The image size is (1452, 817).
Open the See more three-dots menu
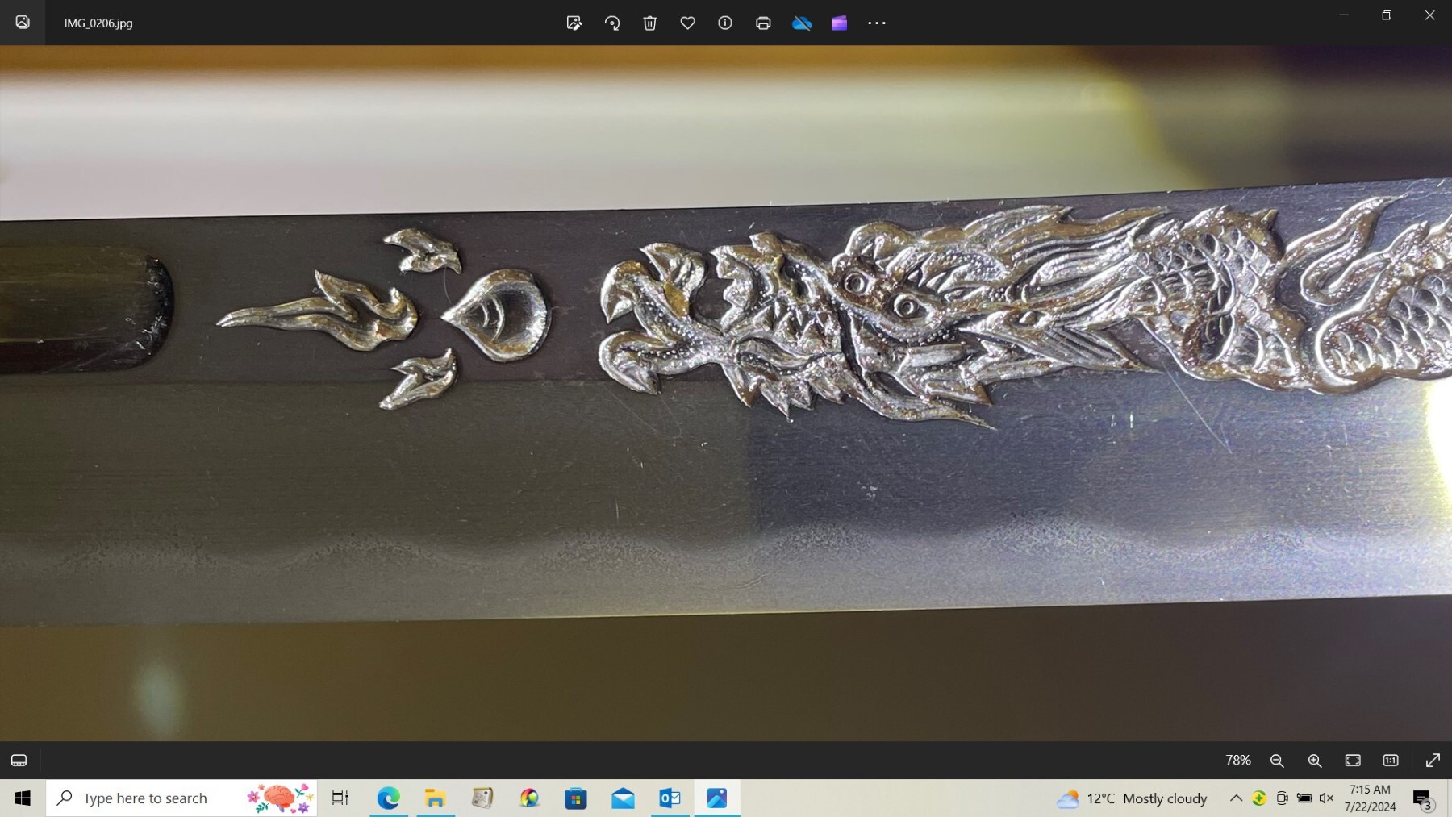point(877,23)
